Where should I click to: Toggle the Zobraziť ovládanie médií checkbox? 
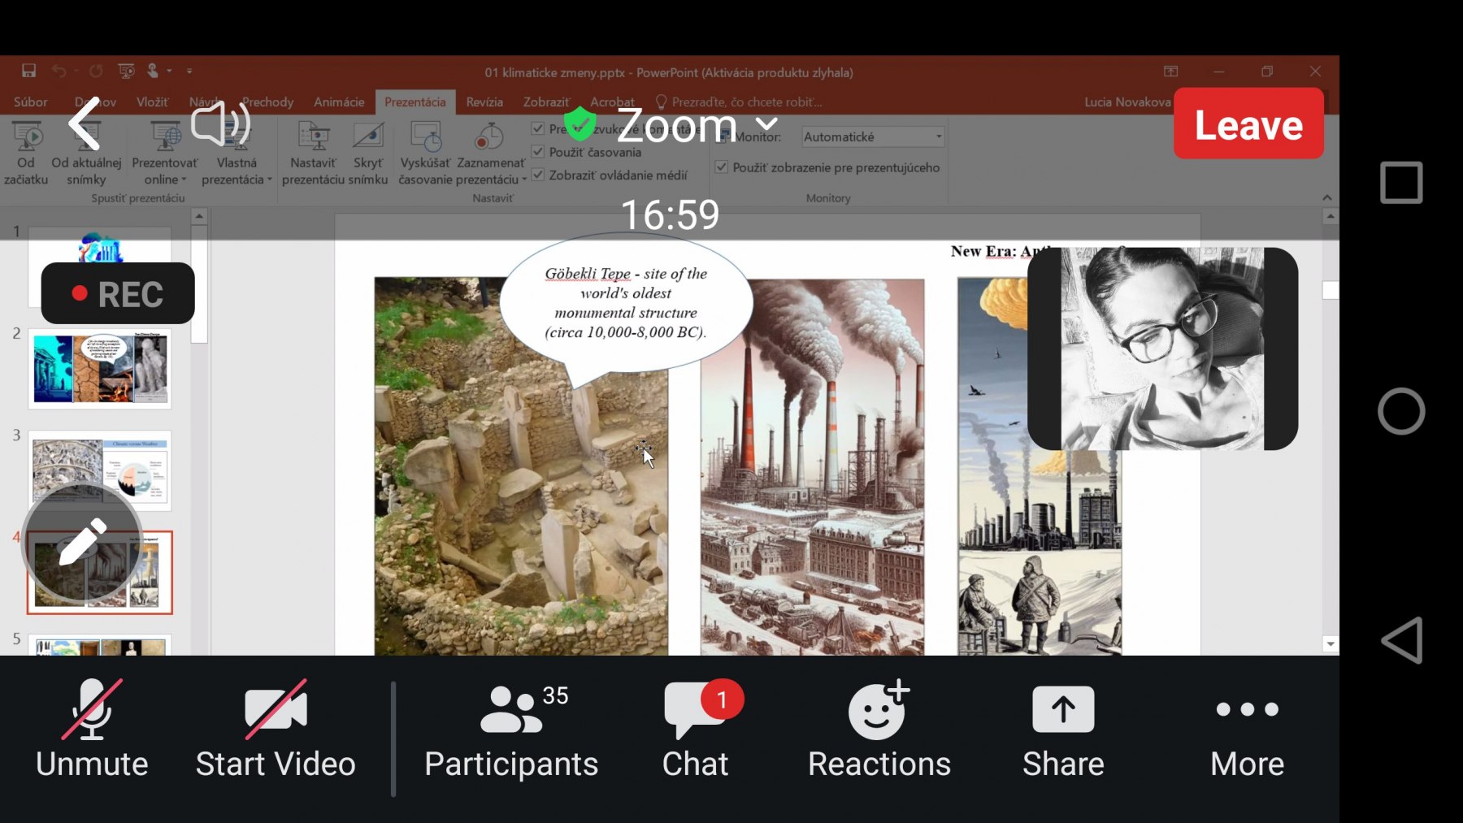pyautogui.click(x=538, y=175)
